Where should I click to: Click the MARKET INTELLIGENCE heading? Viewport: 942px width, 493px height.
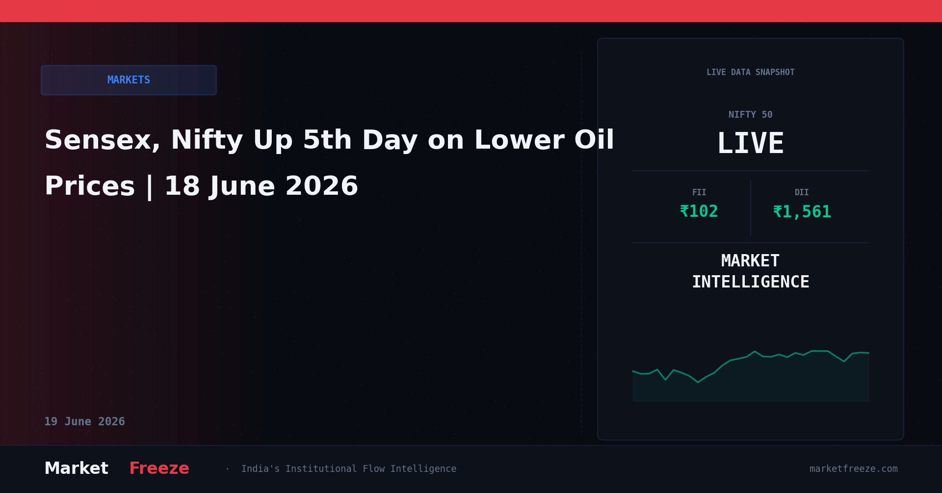click(750, 271)
